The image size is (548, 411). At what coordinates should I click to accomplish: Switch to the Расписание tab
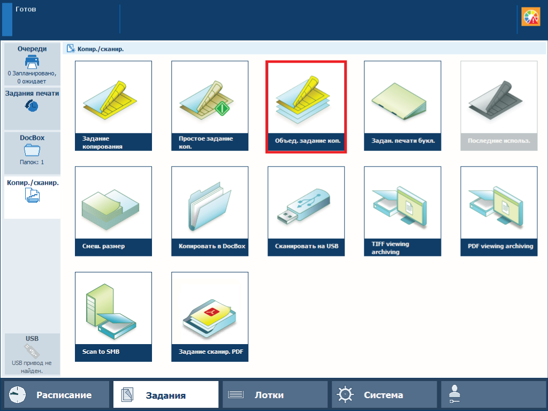57,394
